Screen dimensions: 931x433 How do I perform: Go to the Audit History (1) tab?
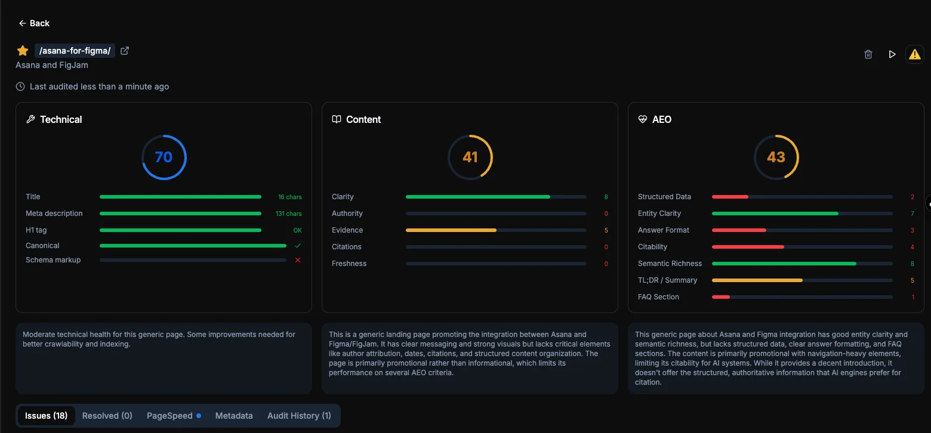pos(299,416)
